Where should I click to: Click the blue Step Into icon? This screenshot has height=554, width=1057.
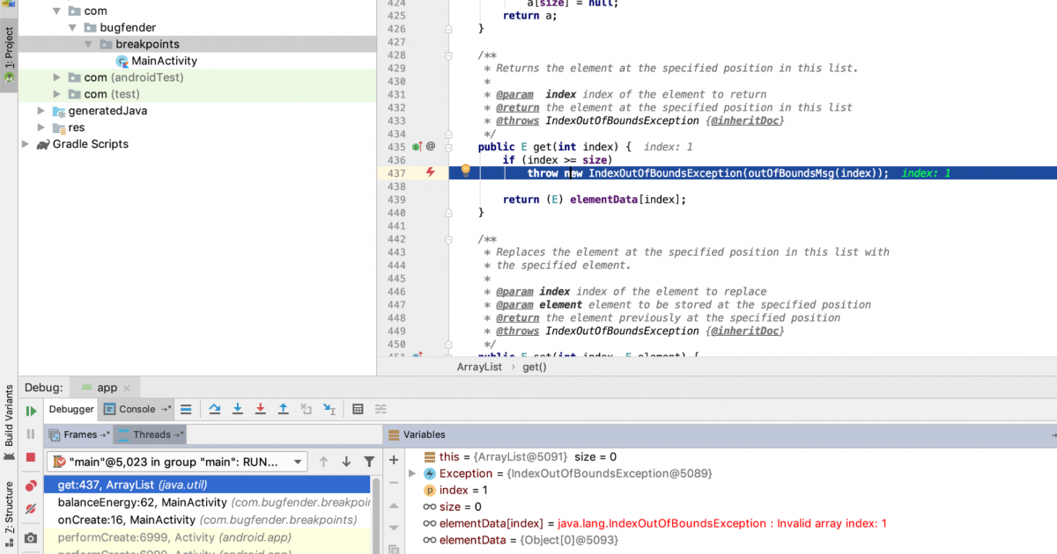[x=238, y=409]
